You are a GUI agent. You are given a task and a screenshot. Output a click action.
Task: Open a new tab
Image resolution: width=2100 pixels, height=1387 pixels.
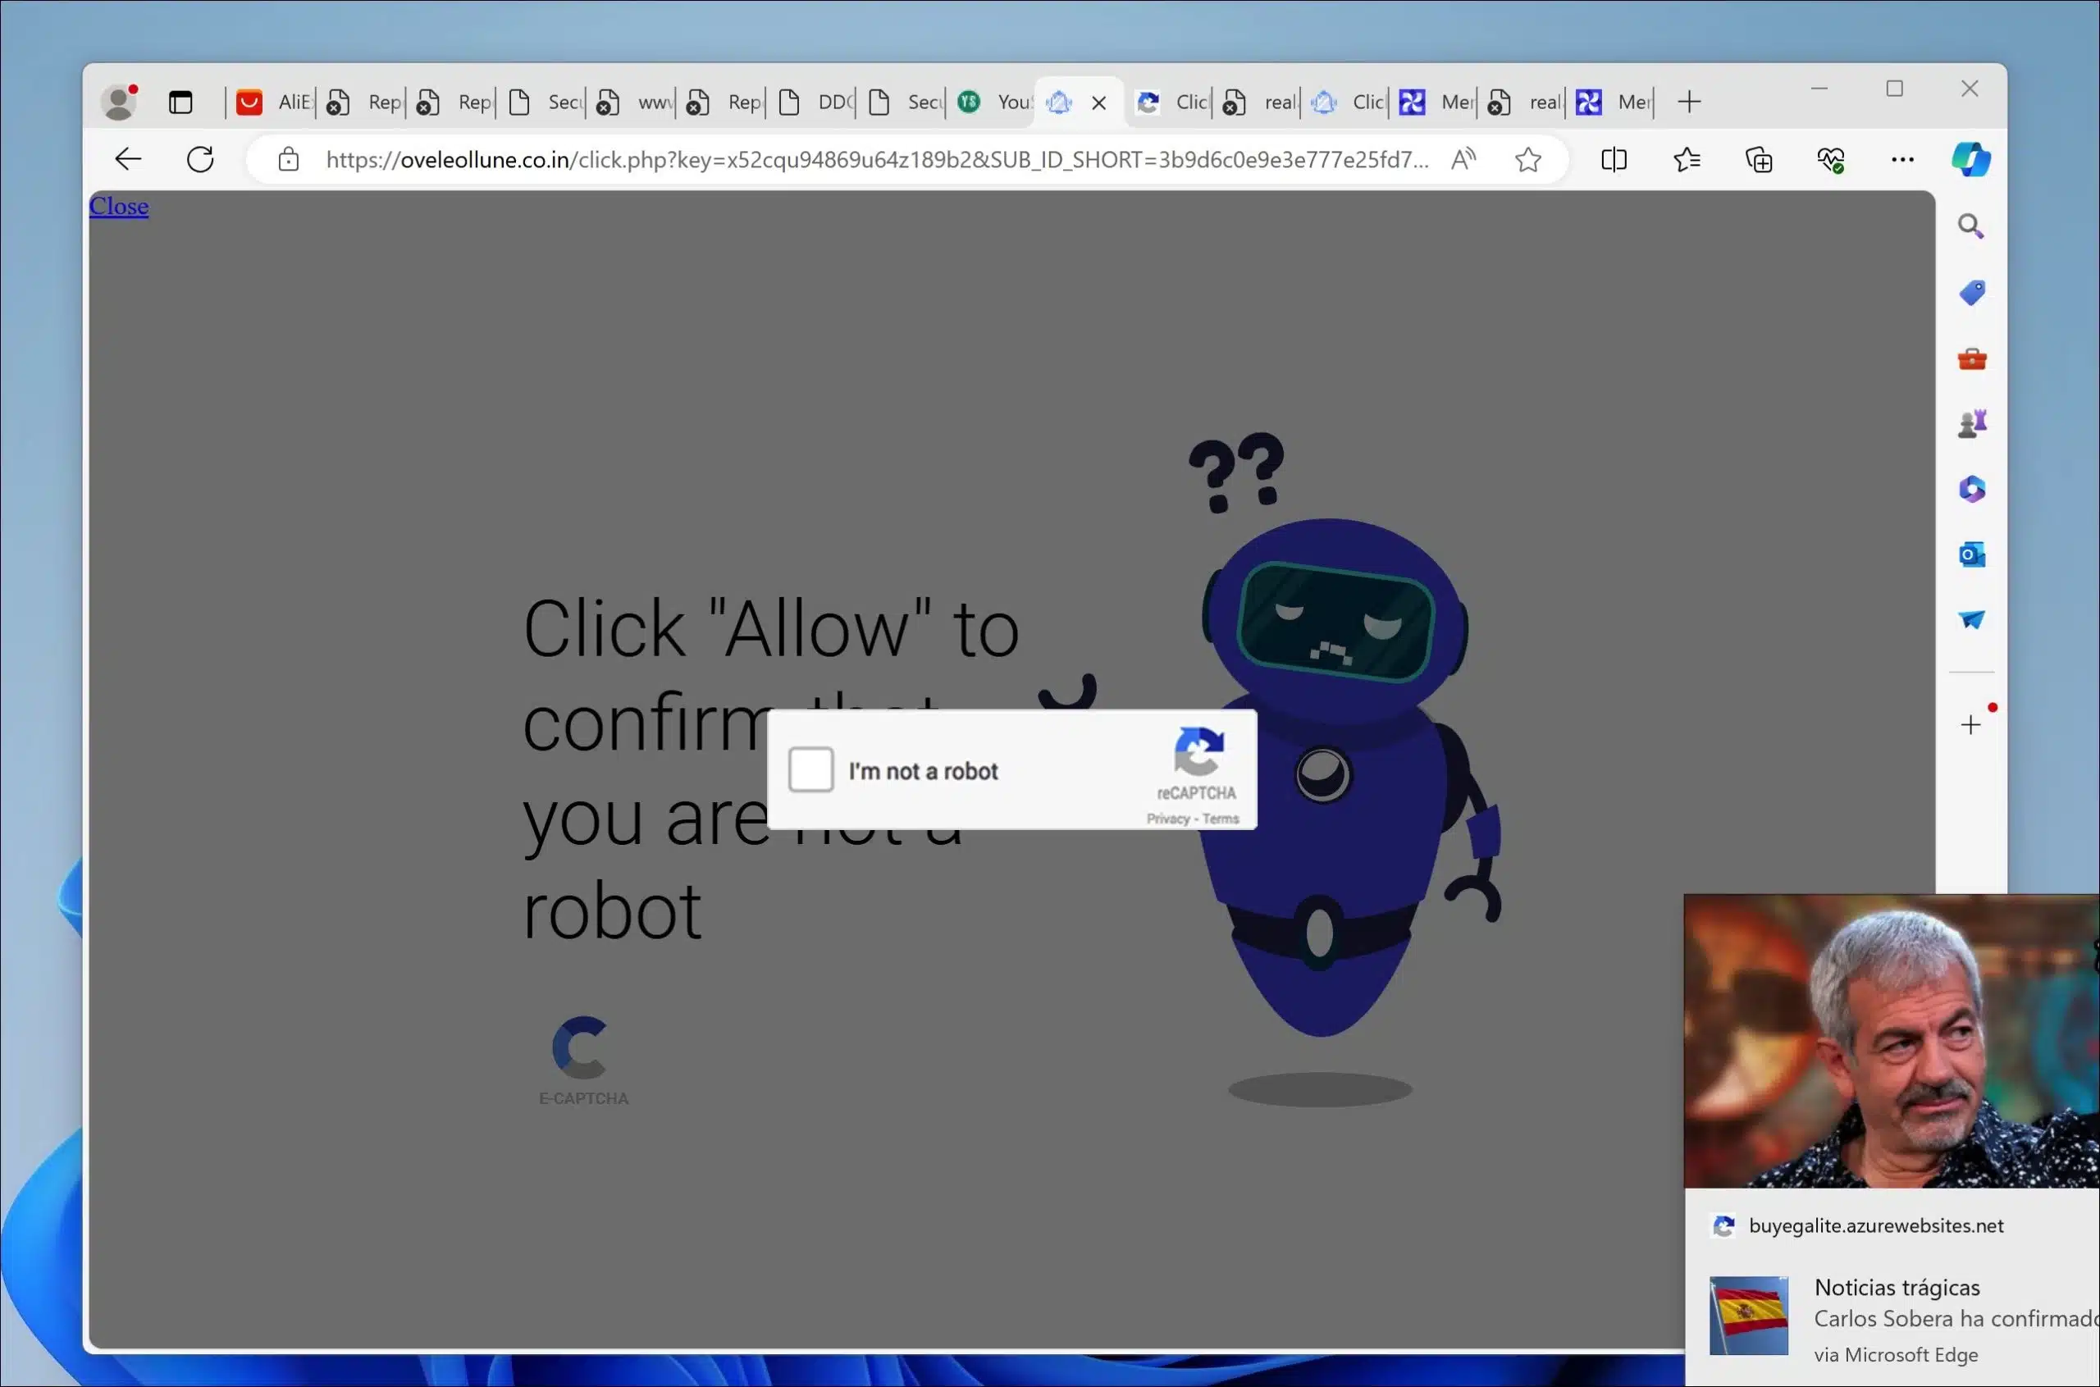(x=1689, y=102)
